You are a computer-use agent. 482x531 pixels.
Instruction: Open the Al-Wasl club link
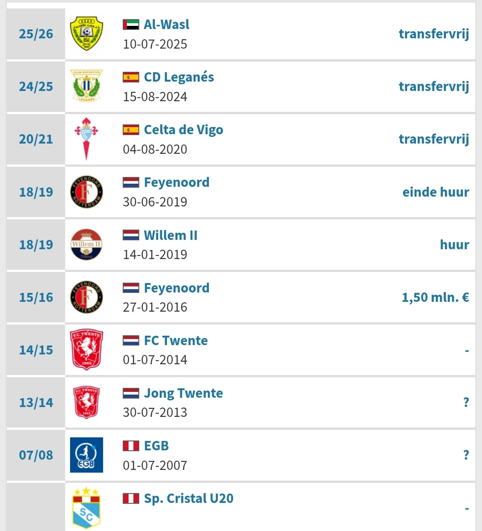coord(166,25)
